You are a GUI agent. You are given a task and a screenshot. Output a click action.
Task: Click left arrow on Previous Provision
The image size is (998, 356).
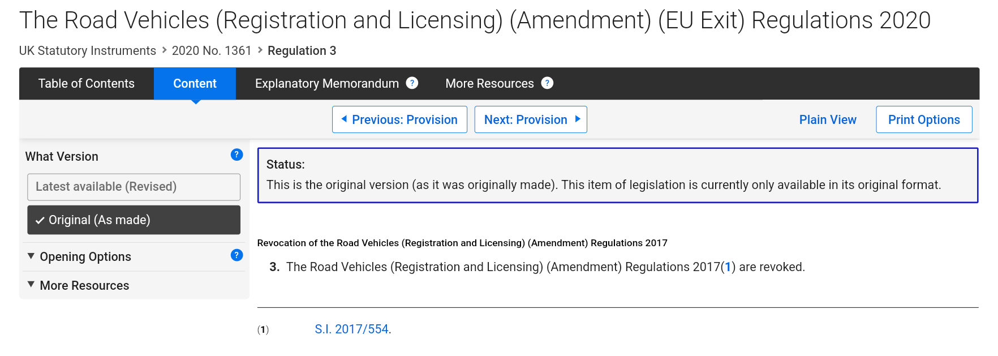(x=344, y=119)
